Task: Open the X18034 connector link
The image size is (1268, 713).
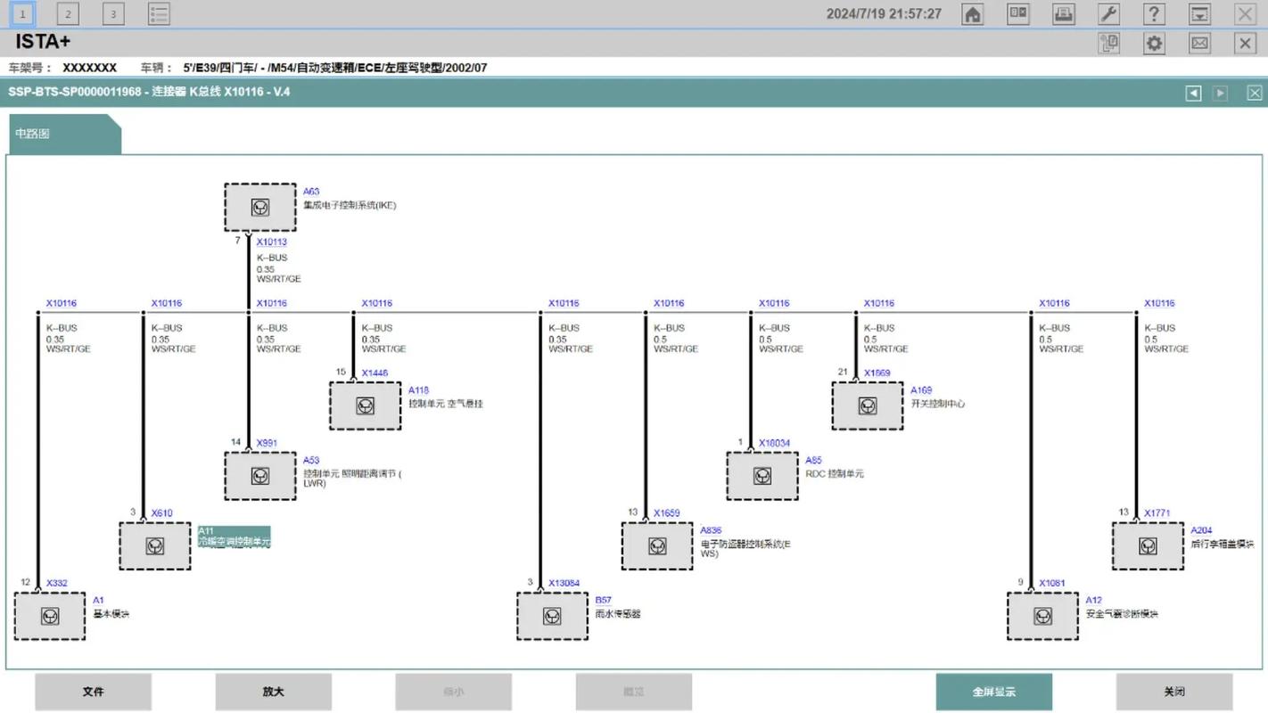Action: coord(774,443)
